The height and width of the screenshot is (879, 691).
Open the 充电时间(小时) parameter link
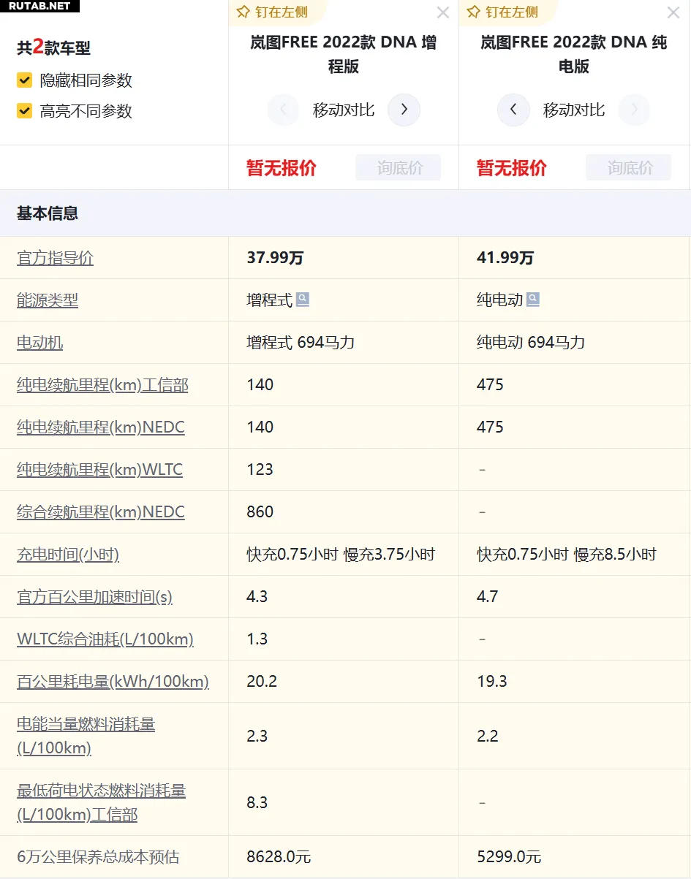68,555
